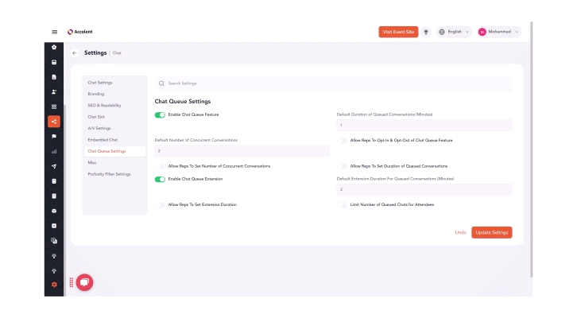Click the orange gear icon in sidebar
Viewport: 577px width, 318px height.
pos(54,284)
